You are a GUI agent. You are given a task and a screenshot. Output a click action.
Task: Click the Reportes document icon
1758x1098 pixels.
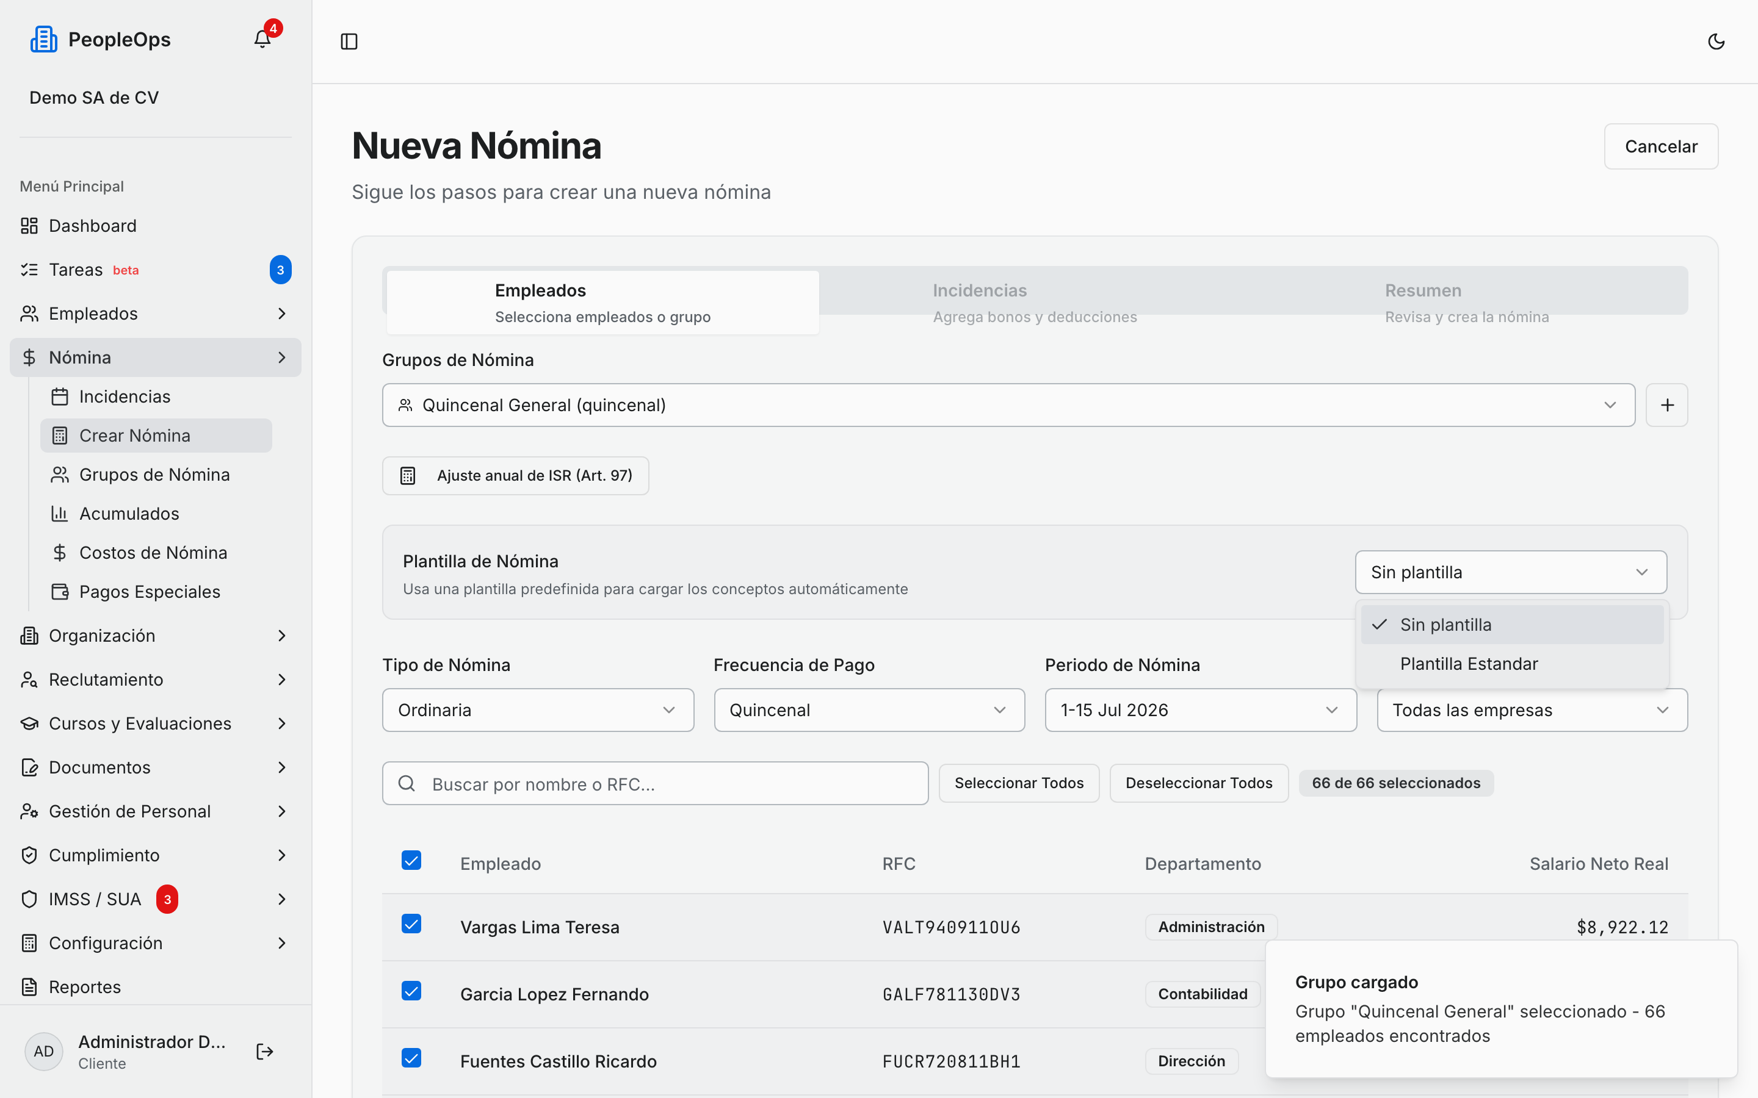[29, 987]
